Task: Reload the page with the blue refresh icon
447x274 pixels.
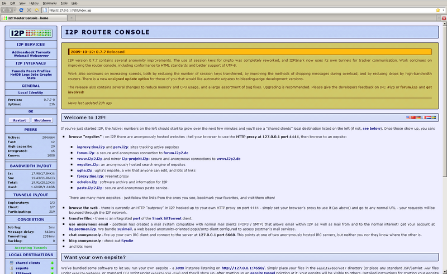Action: pyautogui.click(x=21, y=10)
